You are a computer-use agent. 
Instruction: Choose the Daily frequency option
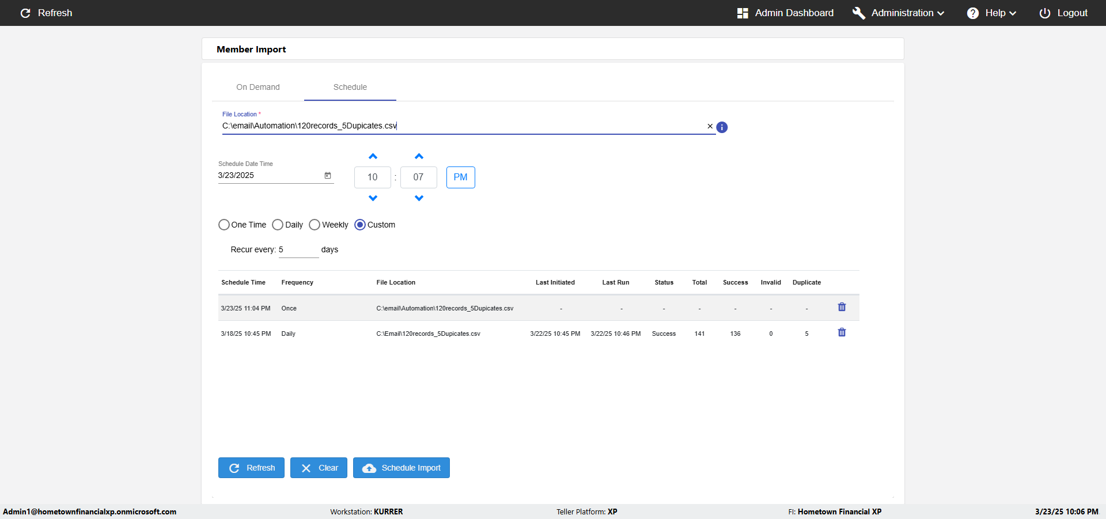click(x=278, y=225)
